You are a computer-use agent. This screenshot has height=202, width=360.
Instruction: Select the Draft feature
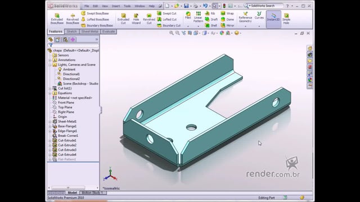(x=211, y=20)
